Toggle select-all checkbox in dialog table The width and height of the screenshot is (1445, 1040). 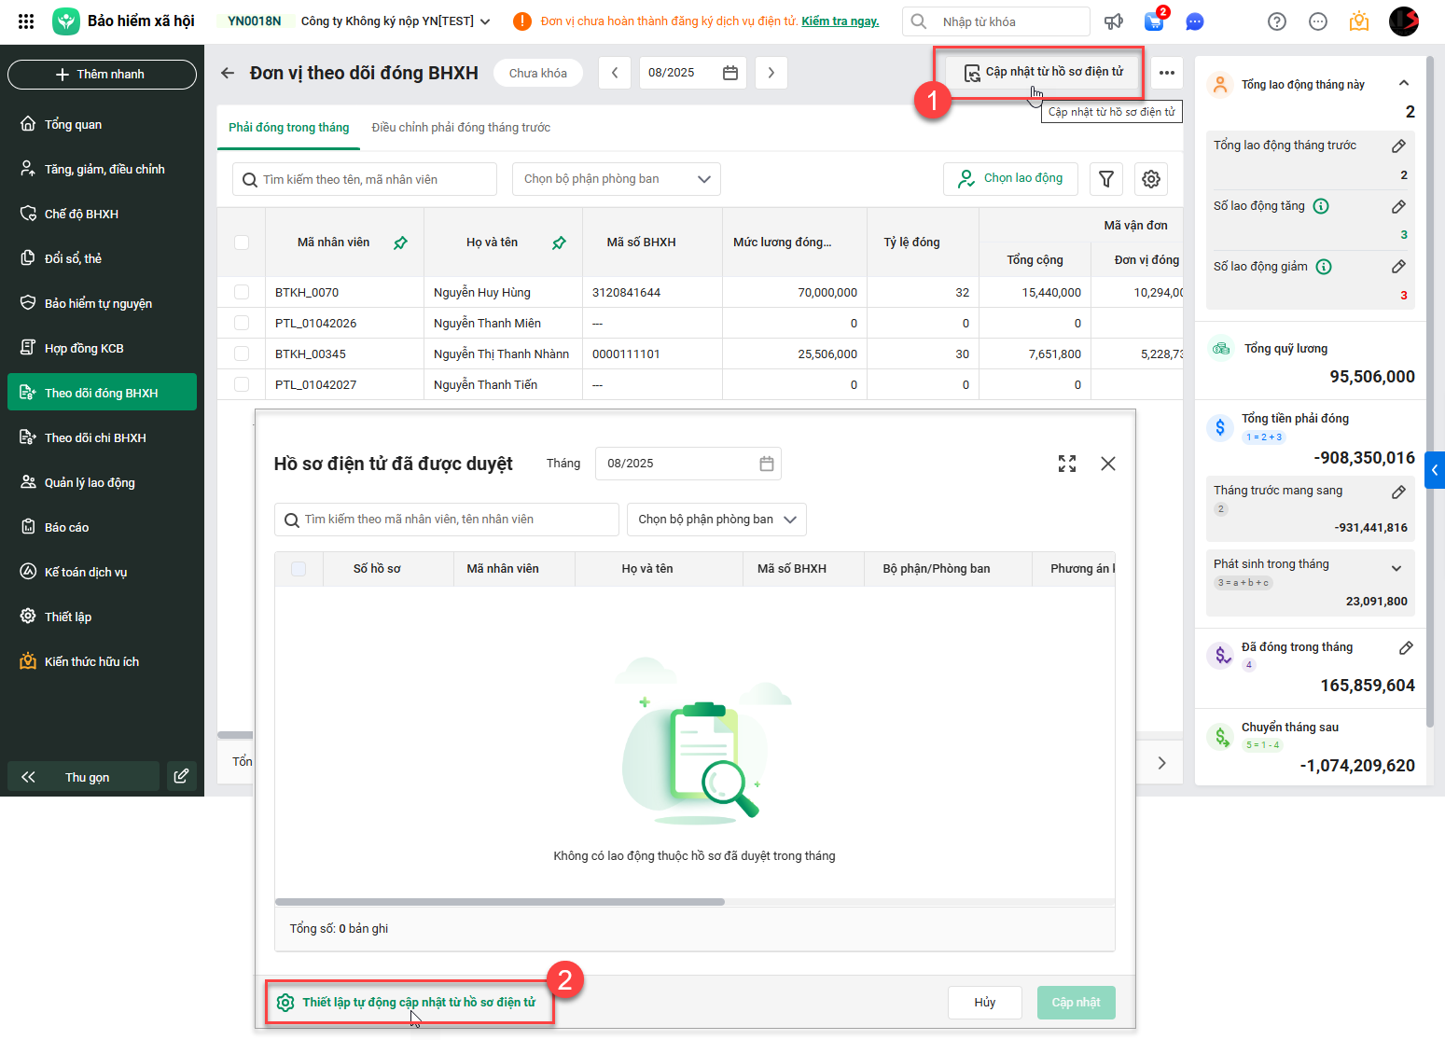point(299,569)
